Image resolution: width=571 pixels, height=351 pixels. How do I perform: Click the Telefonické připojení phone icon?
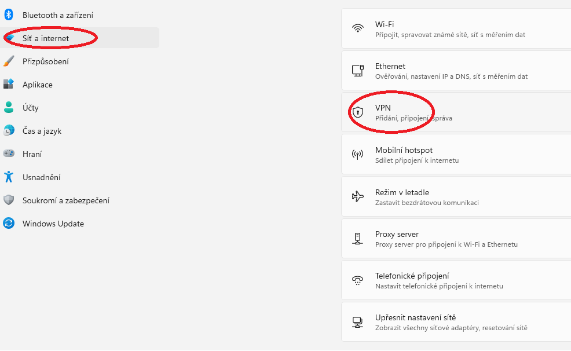click(x=358, y=280)
